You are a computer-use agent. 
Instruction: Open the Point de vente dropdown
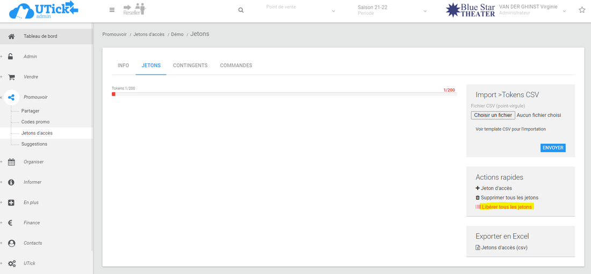click(x=301, y=10)
